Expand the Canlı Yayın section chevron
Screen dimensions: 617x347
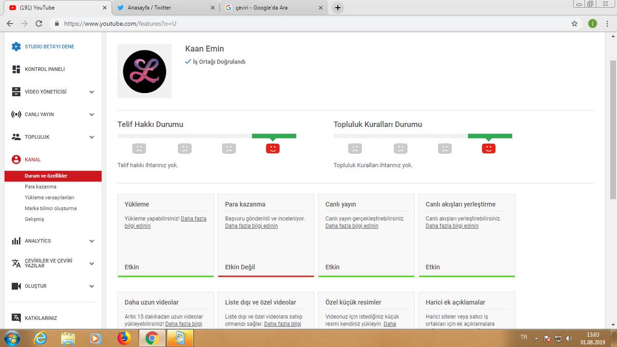(92, 115)
